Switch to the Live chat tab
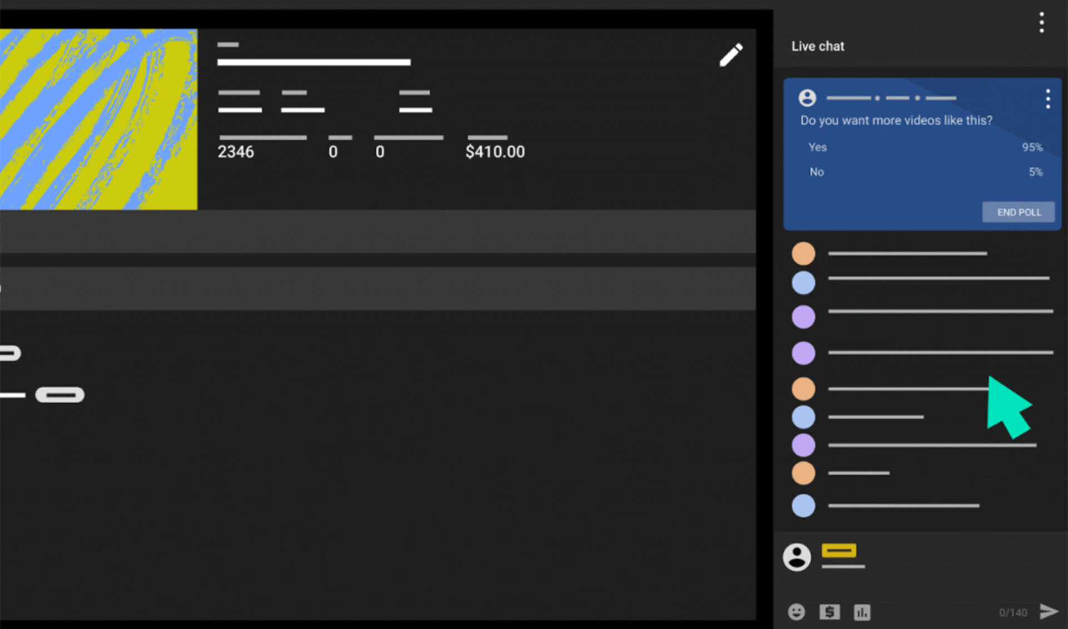 point(817,46)
